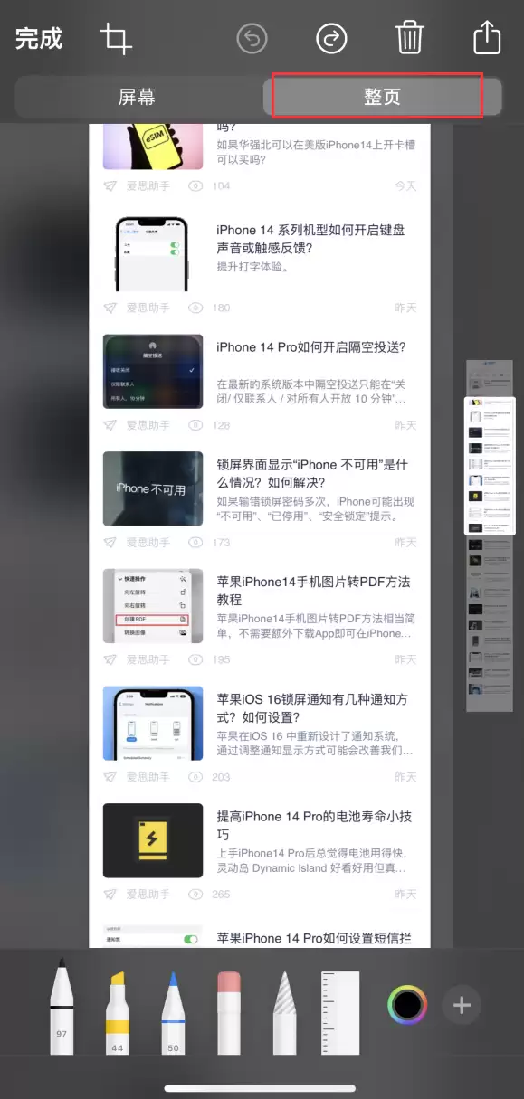
Task: Click summary text 提升打字体验。
Action: (x=252, y=267)
